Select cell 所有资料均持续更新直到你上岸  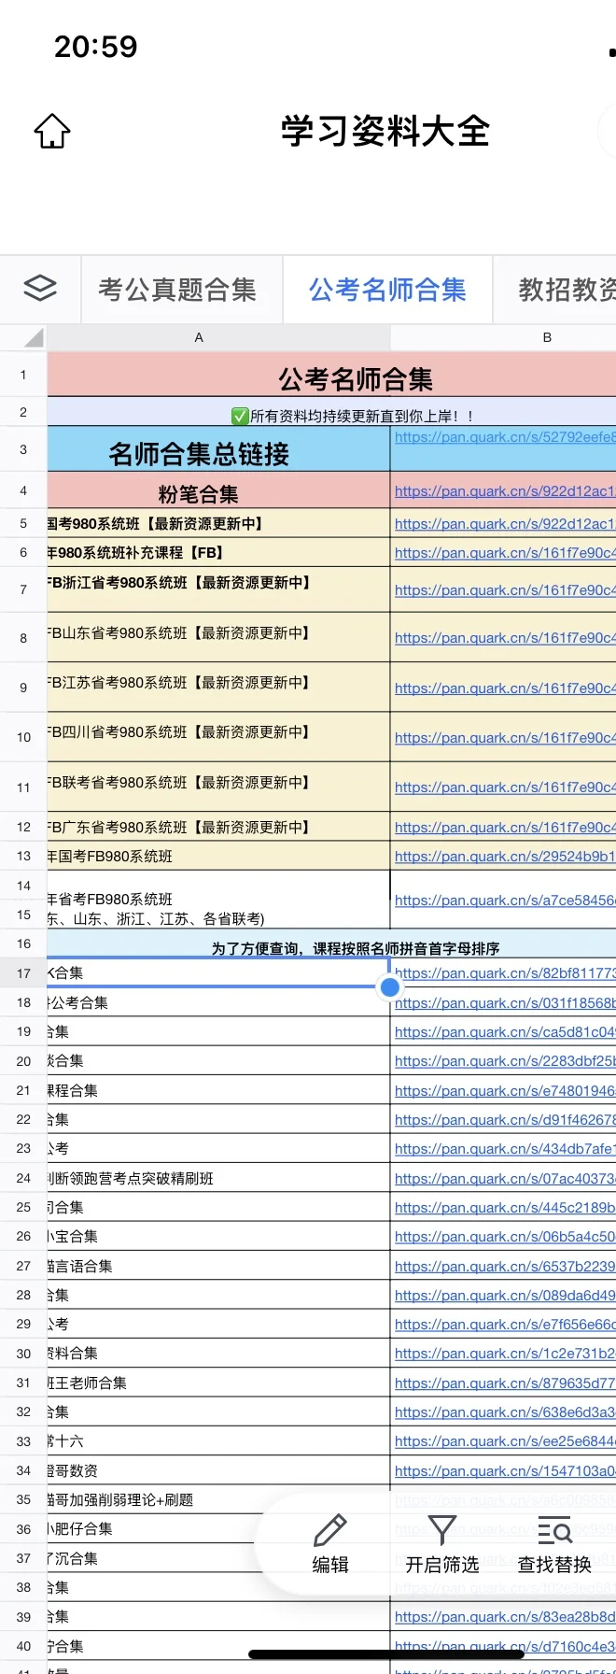click(331, 412)
